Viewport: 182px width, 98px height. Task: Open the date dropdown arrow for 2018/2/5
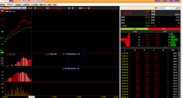click(170, 8)
